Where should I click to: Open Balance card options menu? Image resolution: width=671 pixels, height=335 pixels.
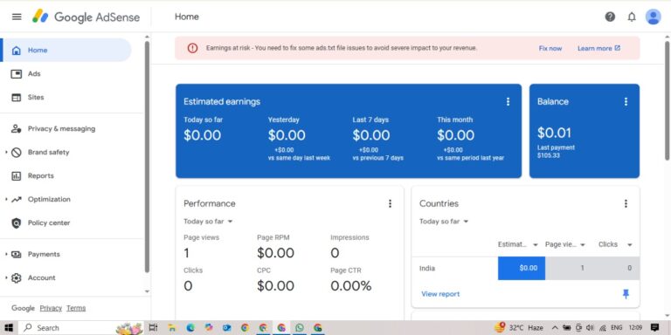(x=626, y=101)
